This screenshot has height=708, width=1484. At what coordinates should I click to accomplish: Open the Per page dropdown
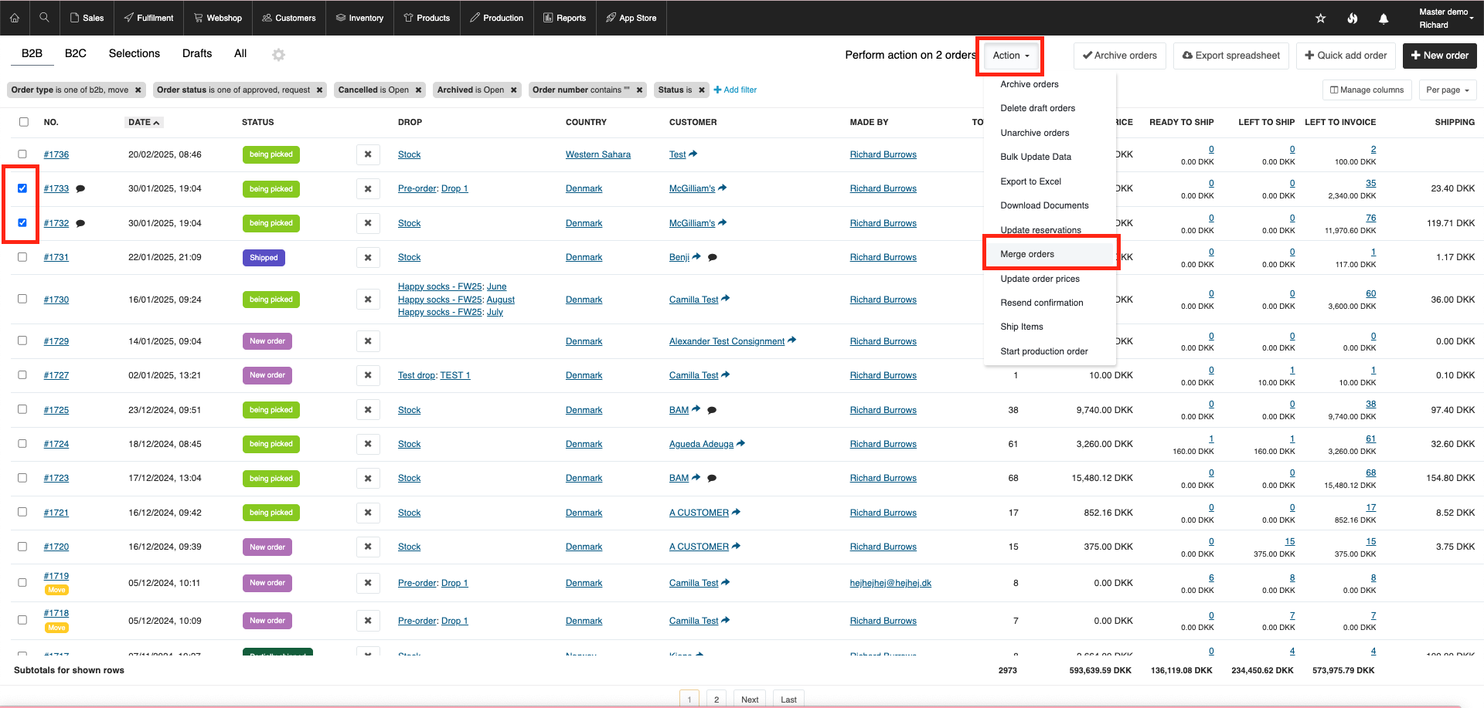[1448, 90]
